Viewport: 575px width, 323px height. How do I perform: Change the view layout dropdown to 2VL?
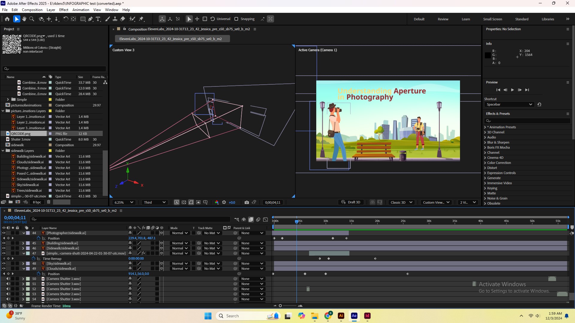click(x=467, y=202)
